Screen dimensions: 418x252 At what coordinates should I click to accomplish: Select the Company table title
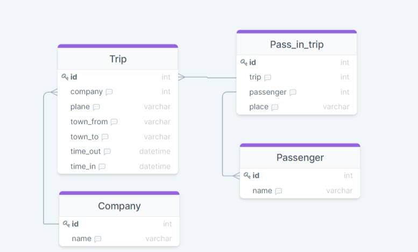point(119,206)
